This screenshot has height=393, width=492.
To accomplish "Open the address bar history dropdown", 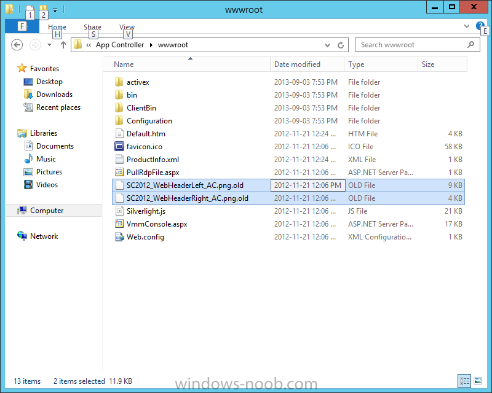I will coord(327,45).
